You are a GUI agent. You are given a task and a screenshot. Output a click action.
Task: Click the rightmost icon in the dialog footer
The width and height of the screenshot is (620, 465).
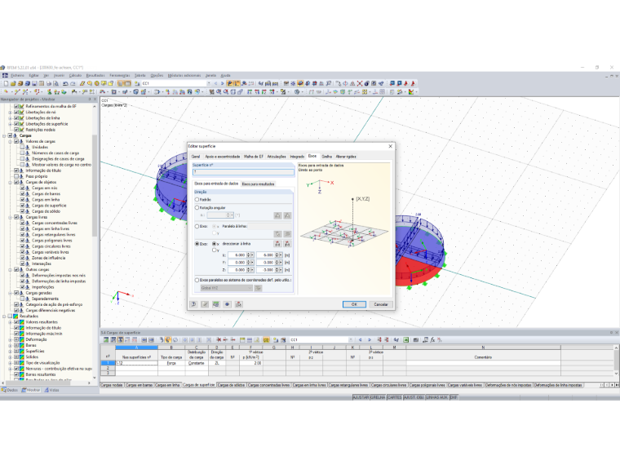(238, 304)
